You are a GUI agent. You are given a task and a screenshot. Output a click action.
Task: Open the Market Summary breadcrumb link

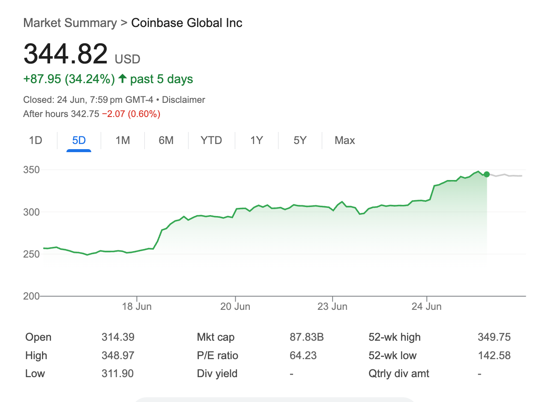point(70,23)
